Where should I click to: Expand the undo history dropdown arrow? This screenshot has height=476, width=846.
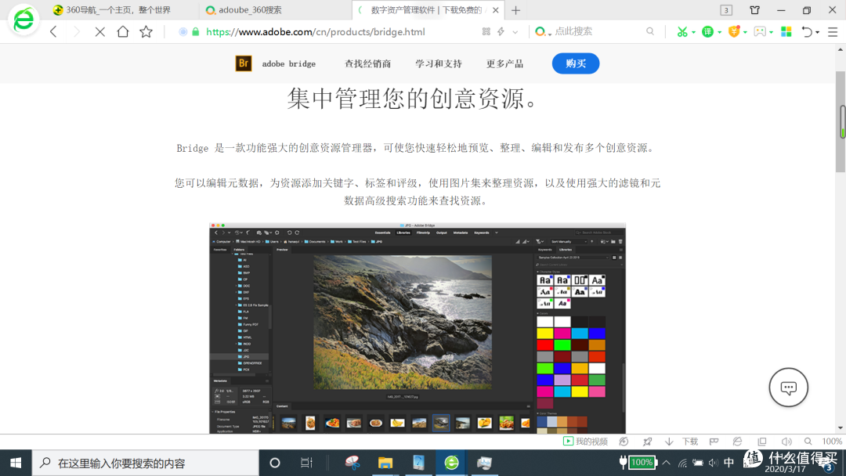tap(817, 32)
